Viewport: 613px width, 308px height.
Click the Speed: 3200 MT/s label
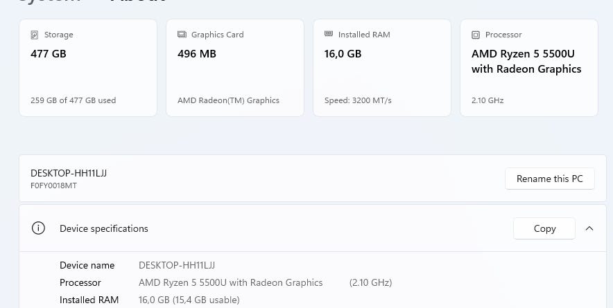(358, 100)
